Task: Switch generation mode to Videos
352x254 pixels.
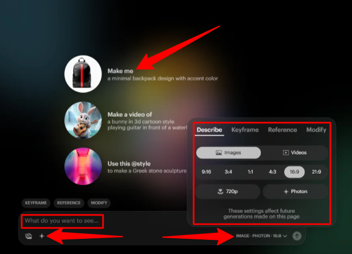Action: coord(295,153)
